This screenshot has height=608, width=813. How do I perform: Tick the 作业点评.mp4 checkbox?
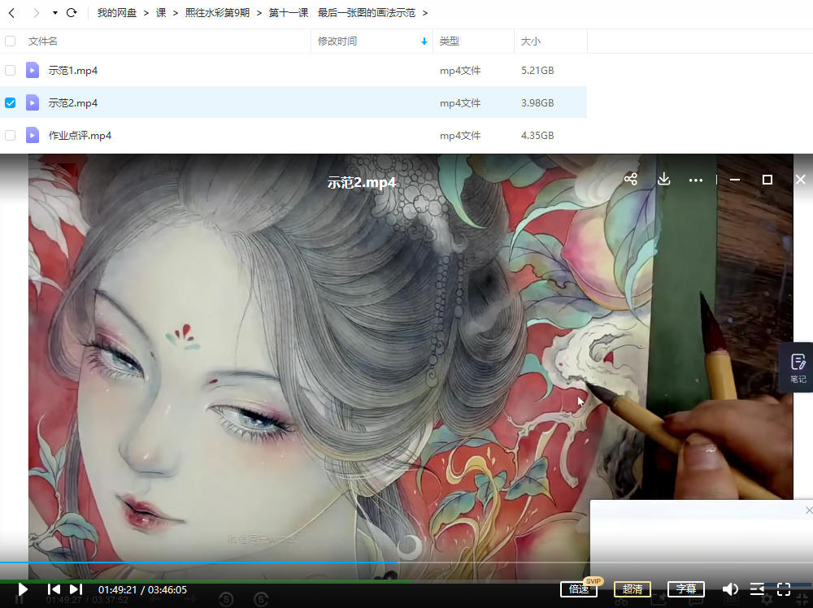click(x=11, y=136)
